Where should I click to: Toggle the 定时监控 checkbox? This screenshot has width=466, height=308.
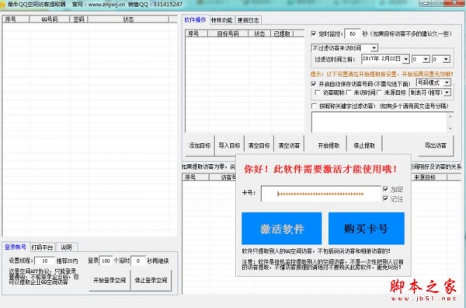(314, 33)
